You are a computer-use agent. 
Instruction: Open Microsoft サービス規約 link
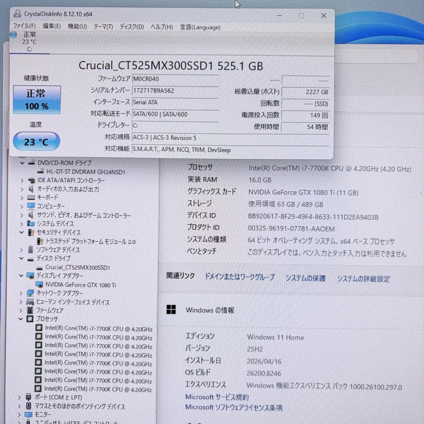pos(217,397)
